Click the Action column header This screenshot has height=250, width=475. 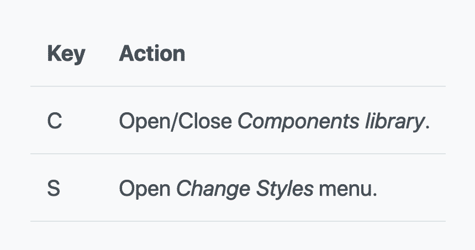[x=152, y=54]
